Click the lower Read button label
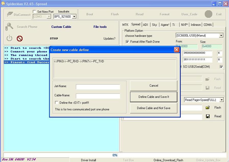Image resolution: width=229 pixels, height=162 pixels. pos(218,116)
